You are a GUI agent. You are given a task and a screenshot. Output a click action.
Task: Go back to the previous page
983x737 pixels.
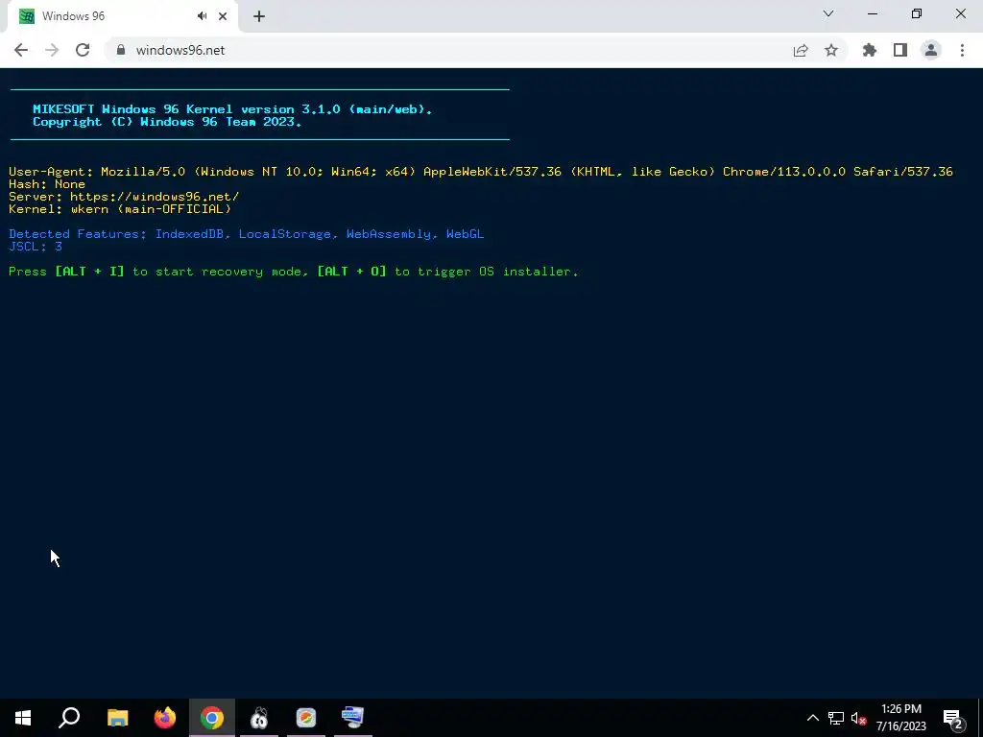coord(21,50)
